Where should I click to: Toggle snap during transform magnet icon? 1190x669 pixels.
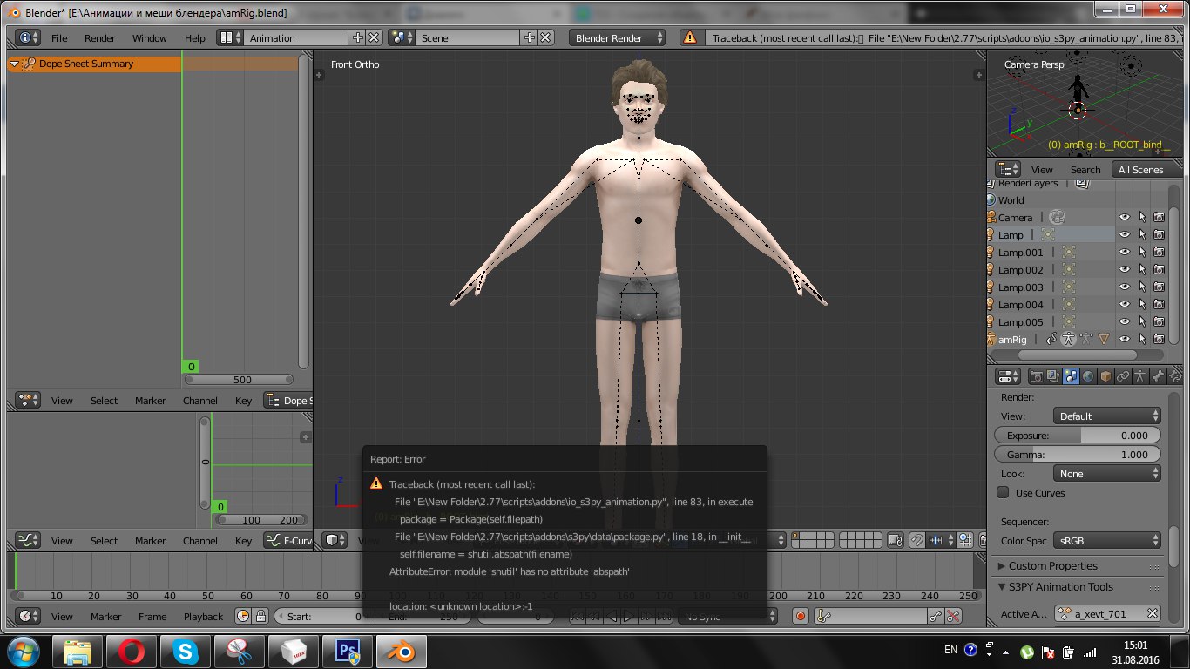[x=916, y=540]
